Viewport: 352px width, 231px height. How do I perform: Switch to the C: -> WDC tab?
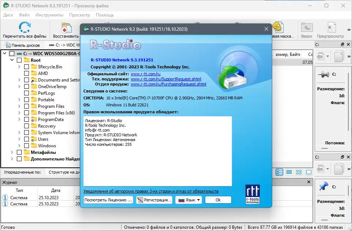tap(65, 45)
